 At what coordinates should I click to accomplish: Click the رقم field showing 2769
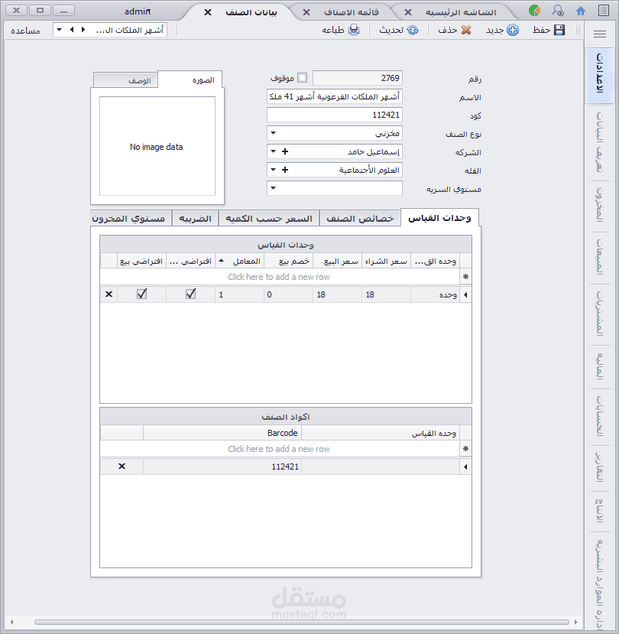click(358, 78)
